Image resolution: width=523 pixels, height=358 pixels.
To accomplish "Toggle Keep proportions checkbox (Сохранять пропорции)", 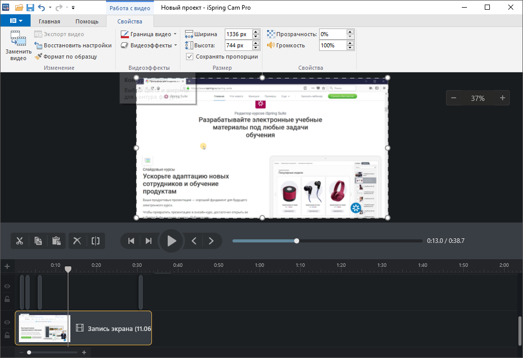I will tap(190, 57).
